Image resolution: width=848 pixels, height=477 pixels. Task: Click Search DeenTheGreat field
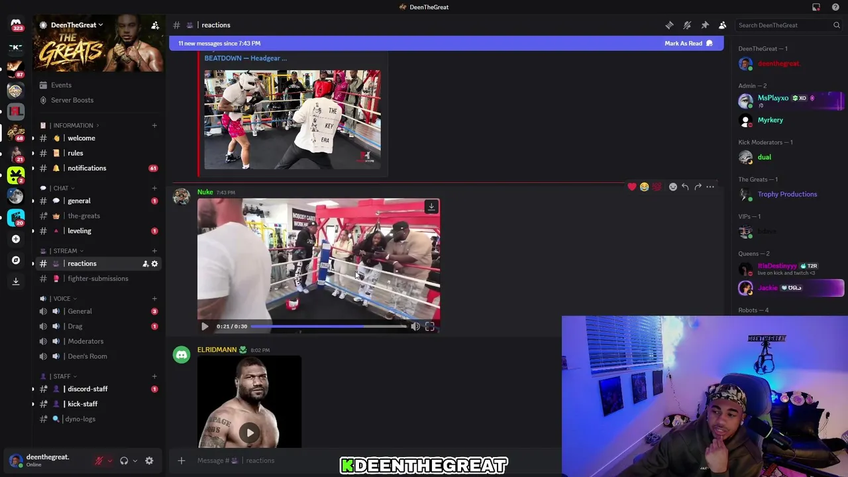788,25
